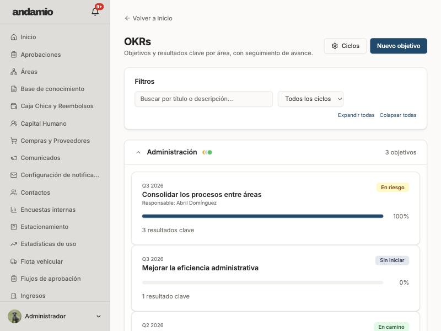Click the Consolidar los procesos progress bar

point(263,216)
